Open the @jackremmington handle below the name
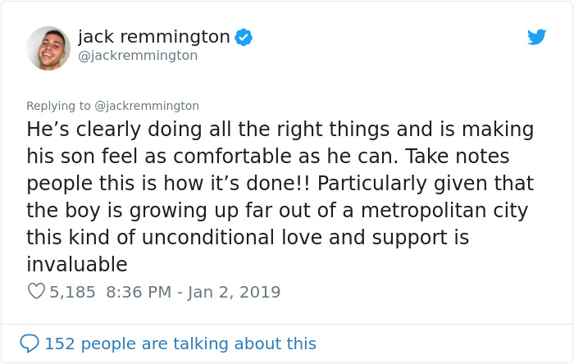Screen dimensions: 574x364 point(138,56)
